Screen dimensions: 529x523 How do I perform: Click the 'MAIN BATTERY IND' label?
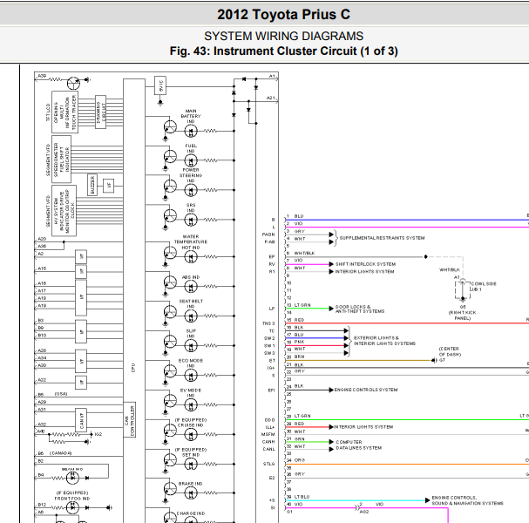click(x=191, y=116)
